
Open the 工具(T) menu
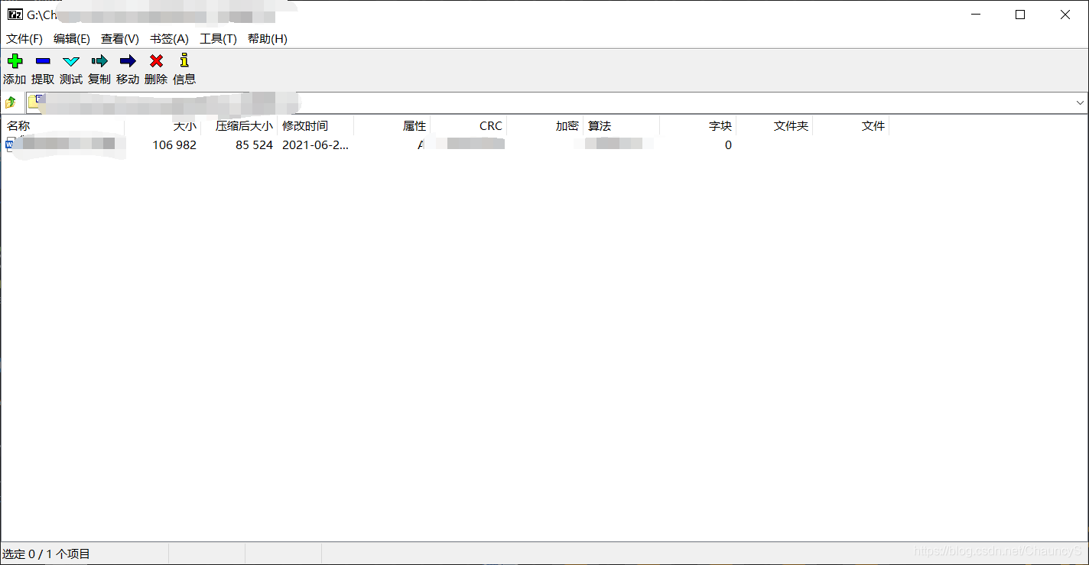(219, 39)
